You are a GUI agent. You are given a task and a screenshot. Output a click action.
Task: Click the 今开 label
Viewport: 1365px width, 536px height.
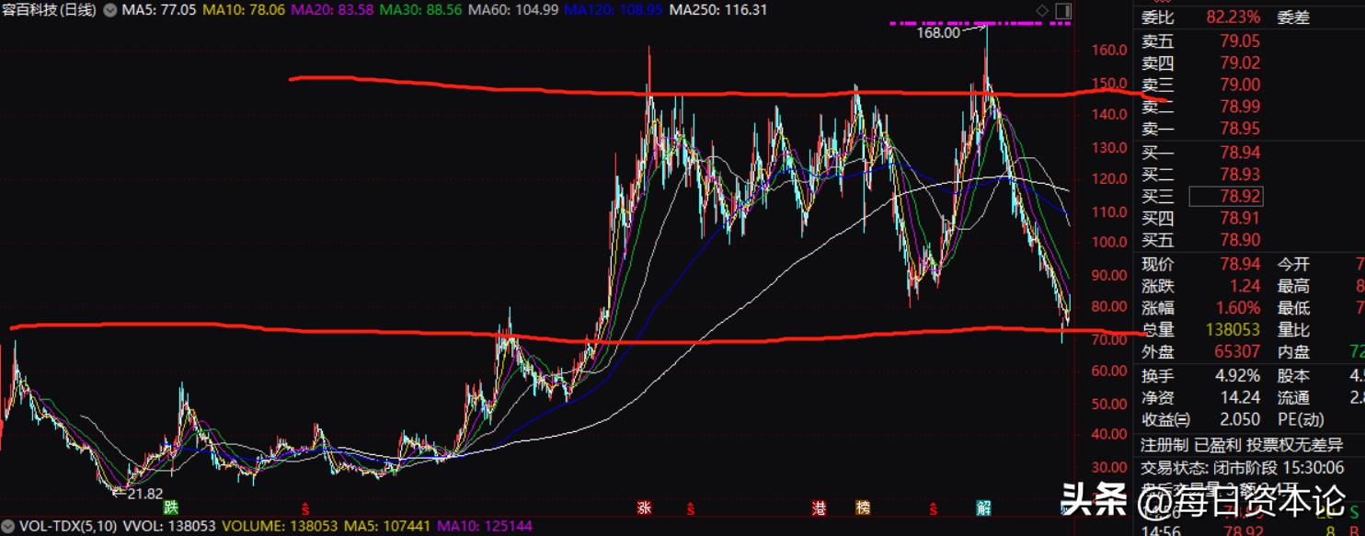(x=1292, y=265)
